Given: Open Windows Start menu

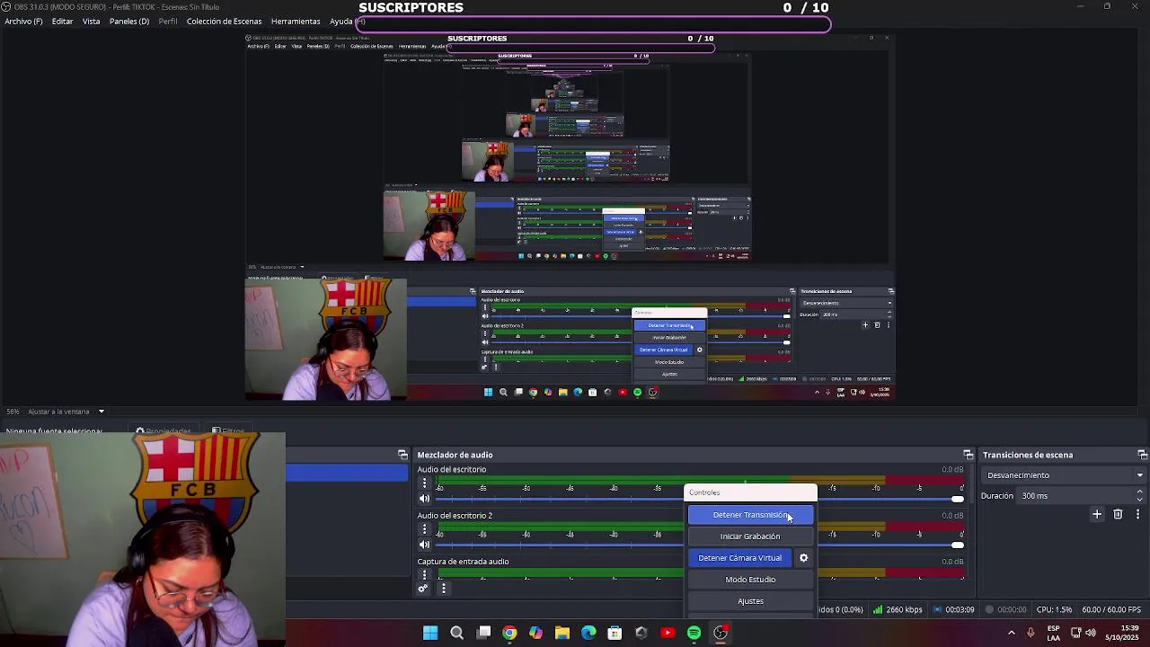Looking at the screenshot, I should tap(430, 633).
